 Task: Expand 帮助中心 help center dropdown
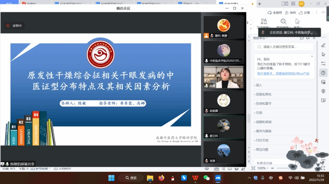(261, 38)
